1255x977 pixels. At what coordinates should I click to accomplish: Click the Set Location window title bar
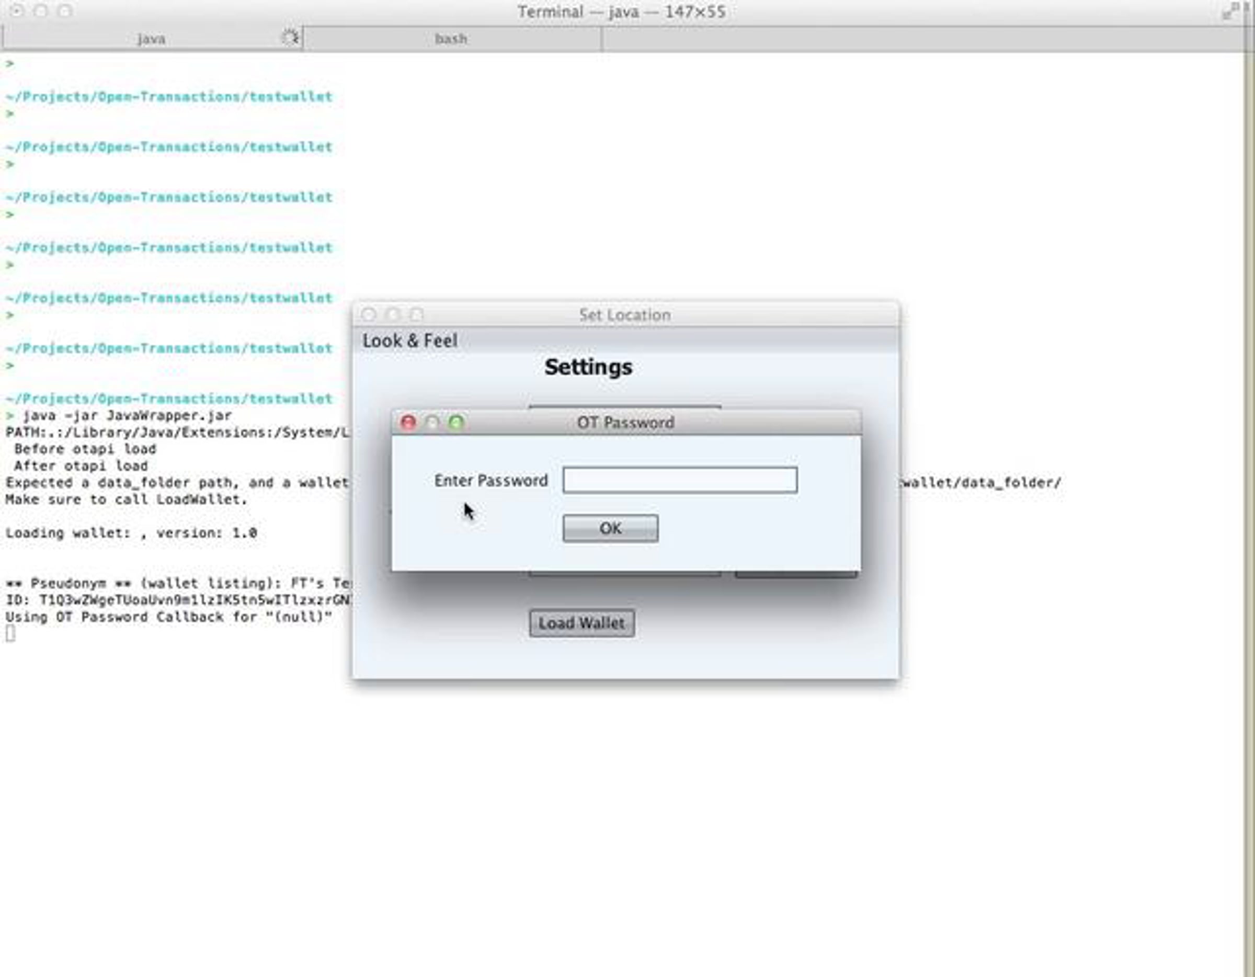pyautogui.click(x=626, y=314)
